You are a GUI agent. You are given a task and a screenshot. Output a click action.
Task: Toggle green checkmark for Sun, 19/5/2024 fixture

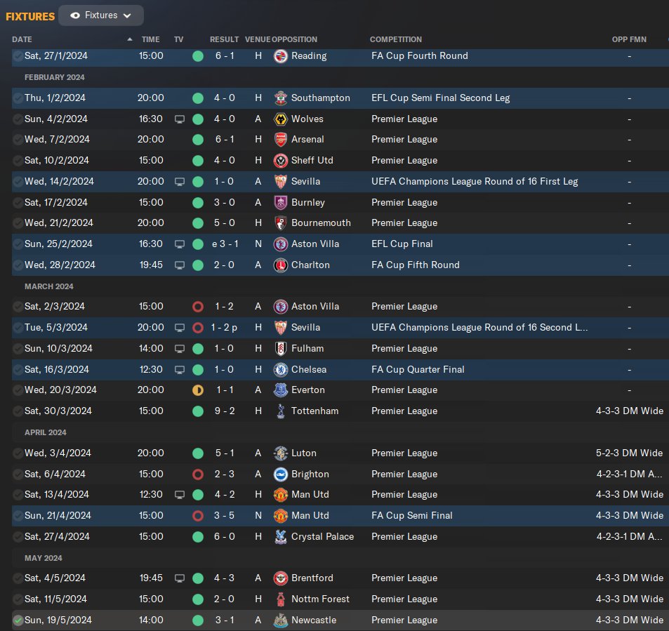click(18, 620)
